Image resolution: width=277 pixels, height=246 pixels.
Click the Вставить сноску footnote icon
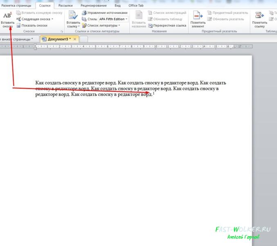pos(7,16)
